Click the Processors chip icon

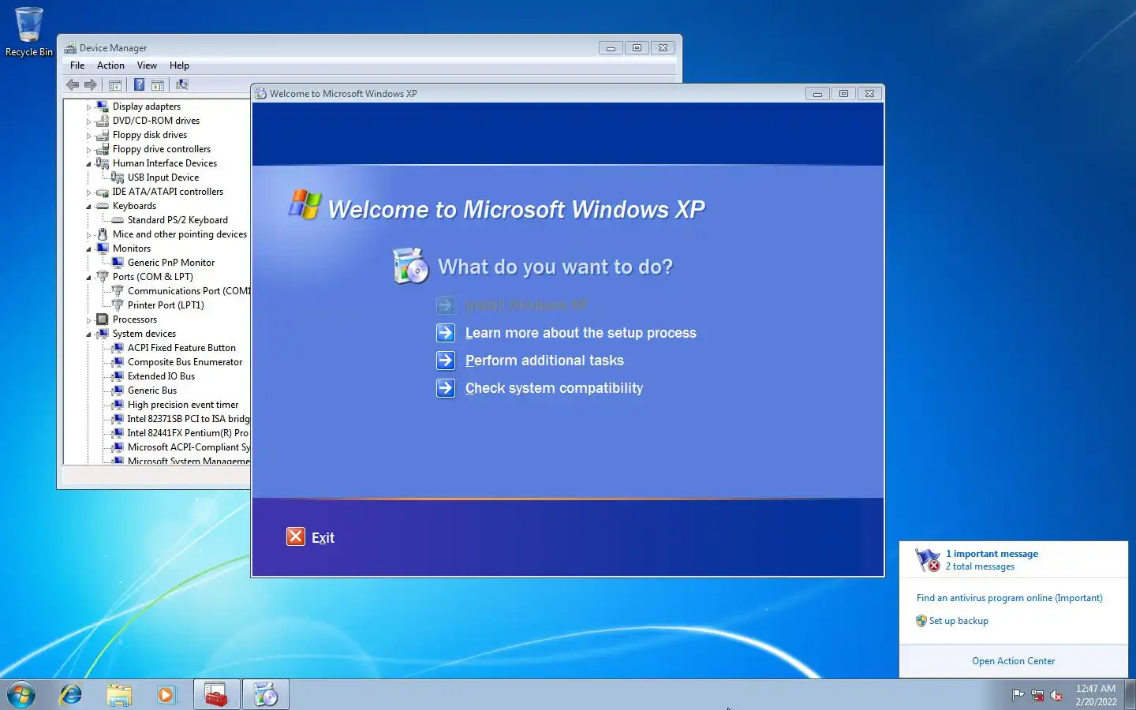102,319
